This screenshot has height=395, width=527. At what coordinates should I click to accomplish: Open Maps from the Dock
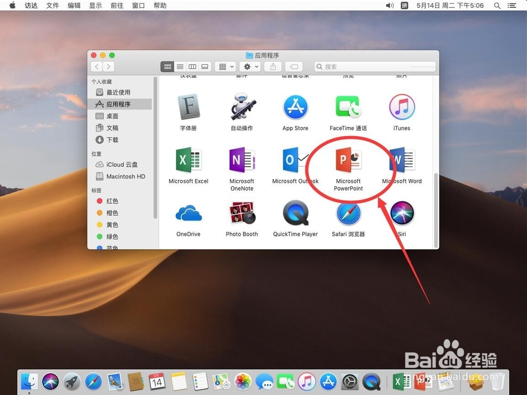[x=221, y=381]
